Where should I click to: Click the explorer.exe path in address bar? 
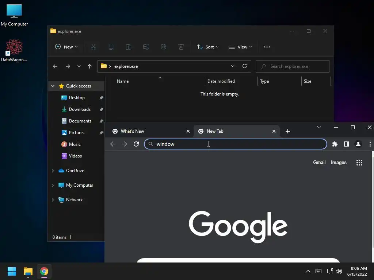tap(126, 66)
